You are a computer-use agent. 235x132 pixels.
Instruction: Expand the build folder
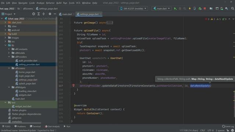click(6, 34)
